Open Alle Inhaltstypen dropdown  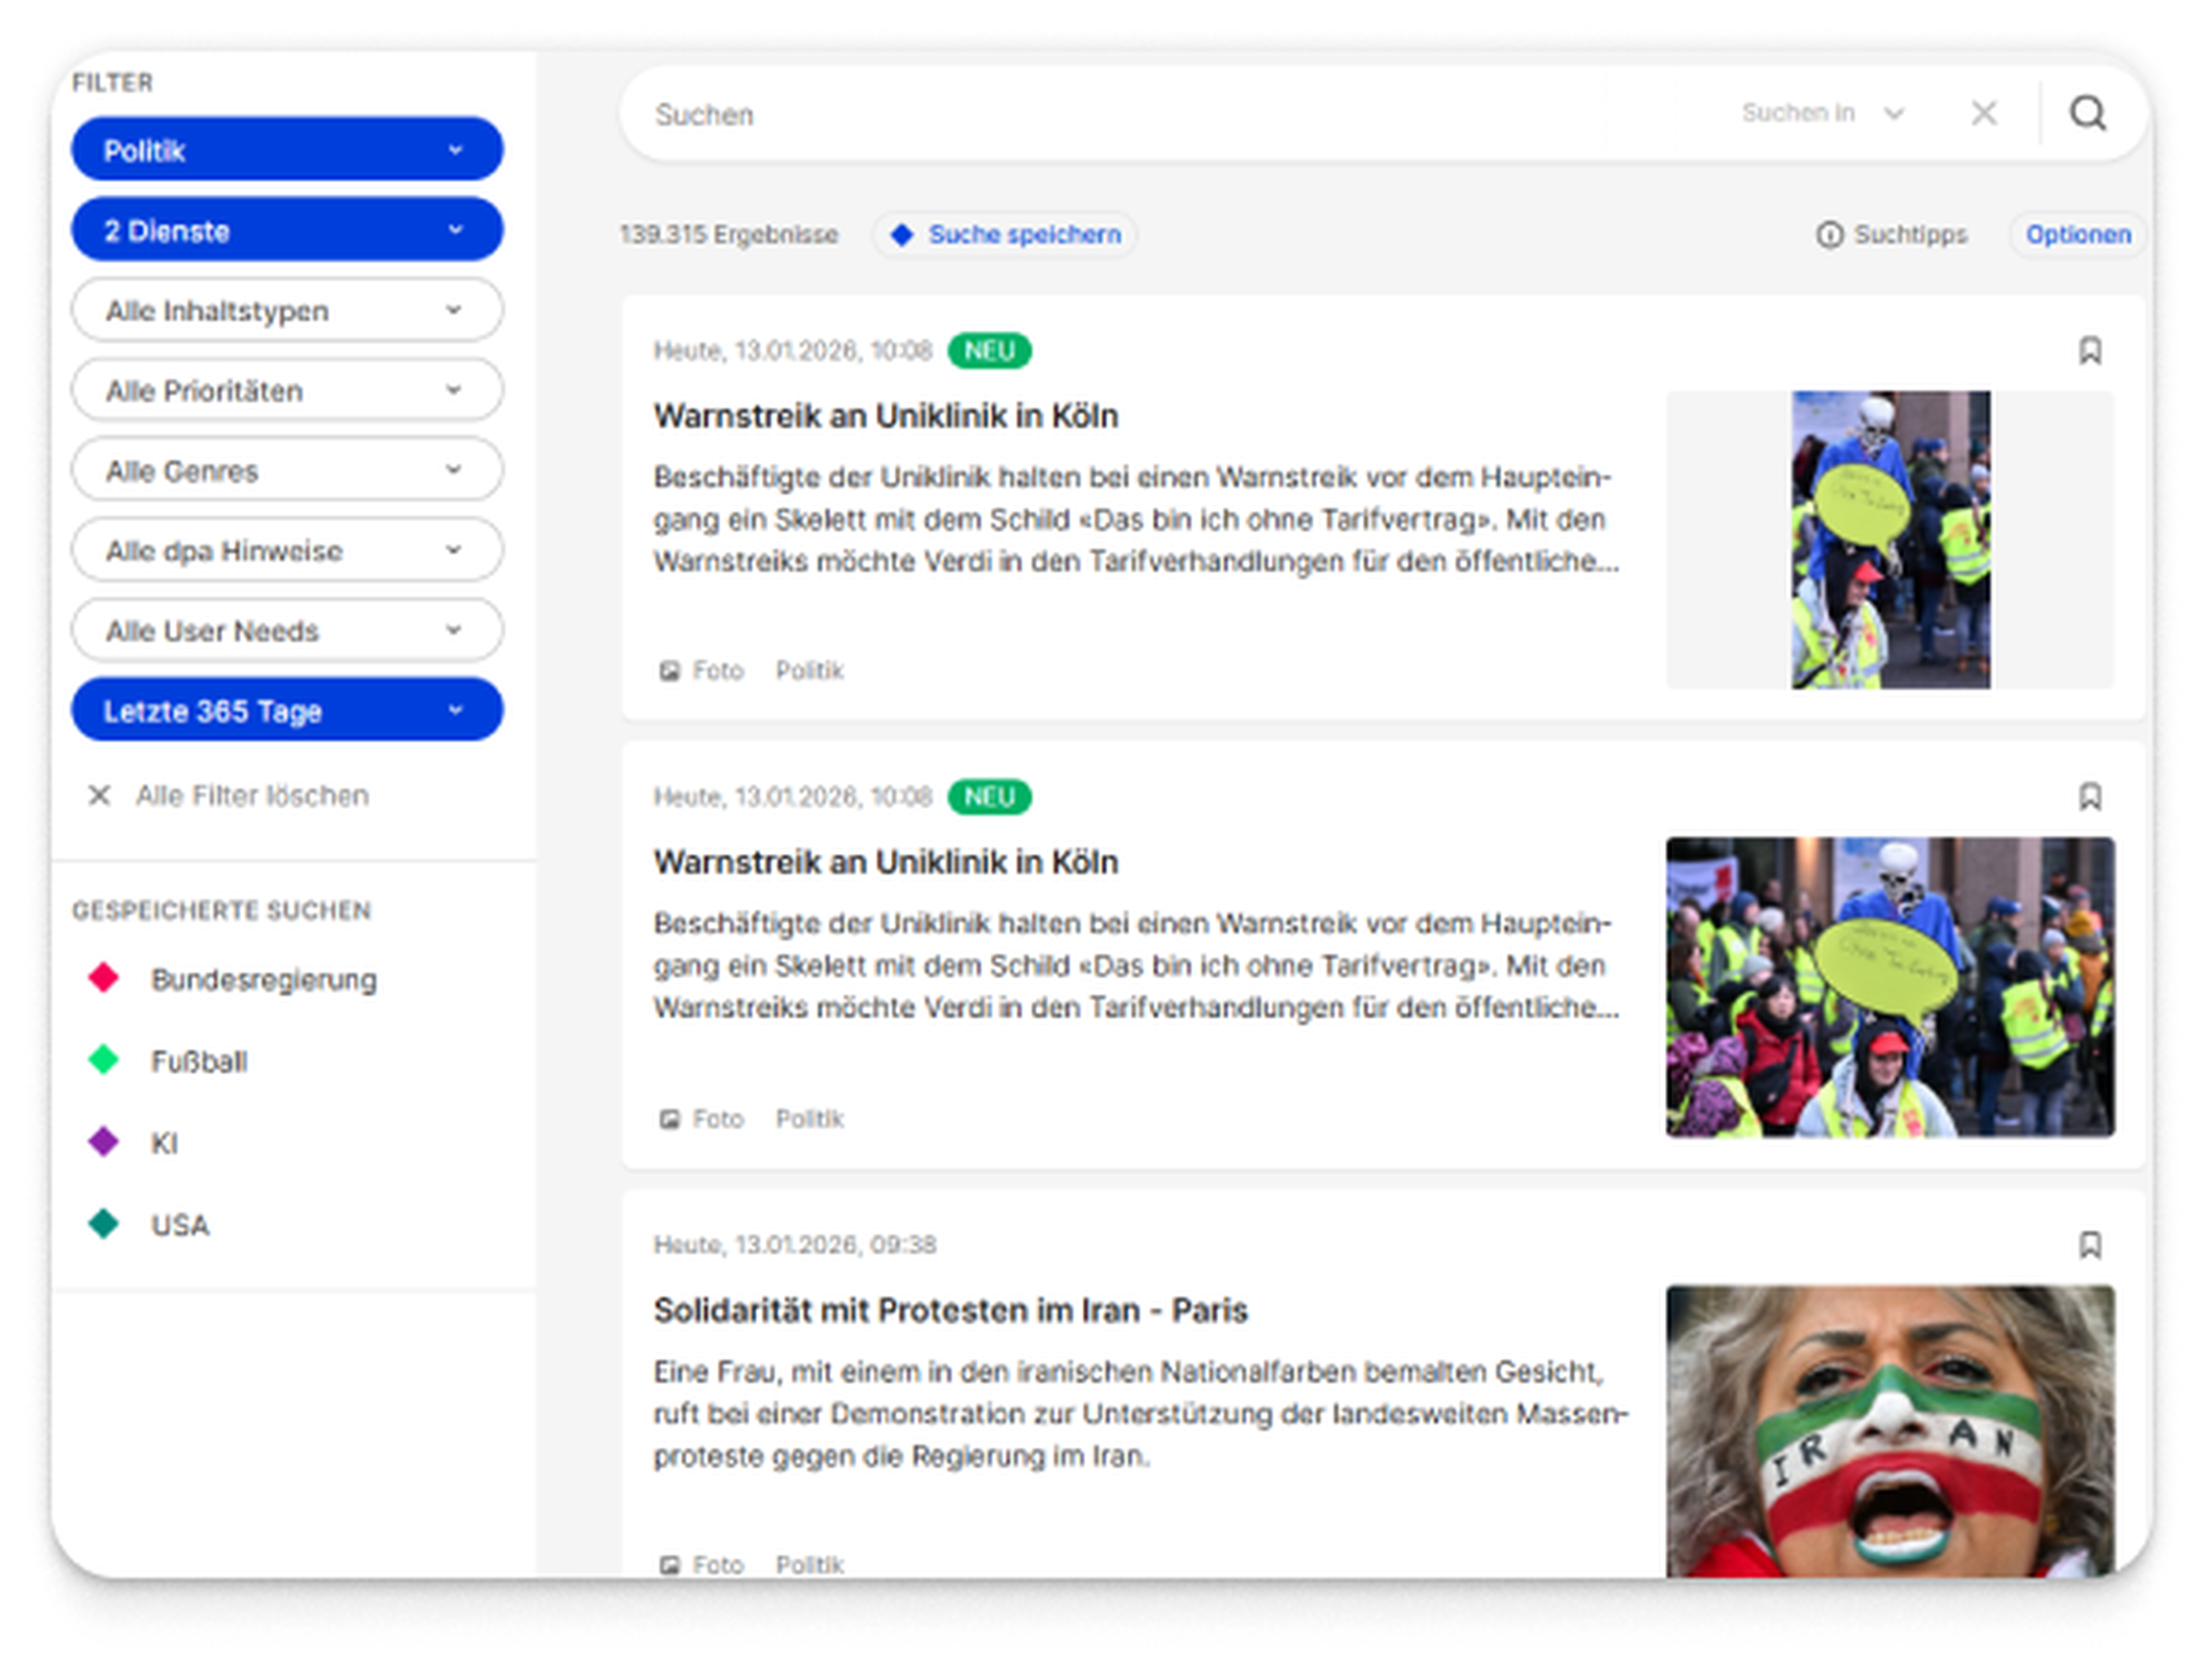pyautogui.click(x=287, y=310)
